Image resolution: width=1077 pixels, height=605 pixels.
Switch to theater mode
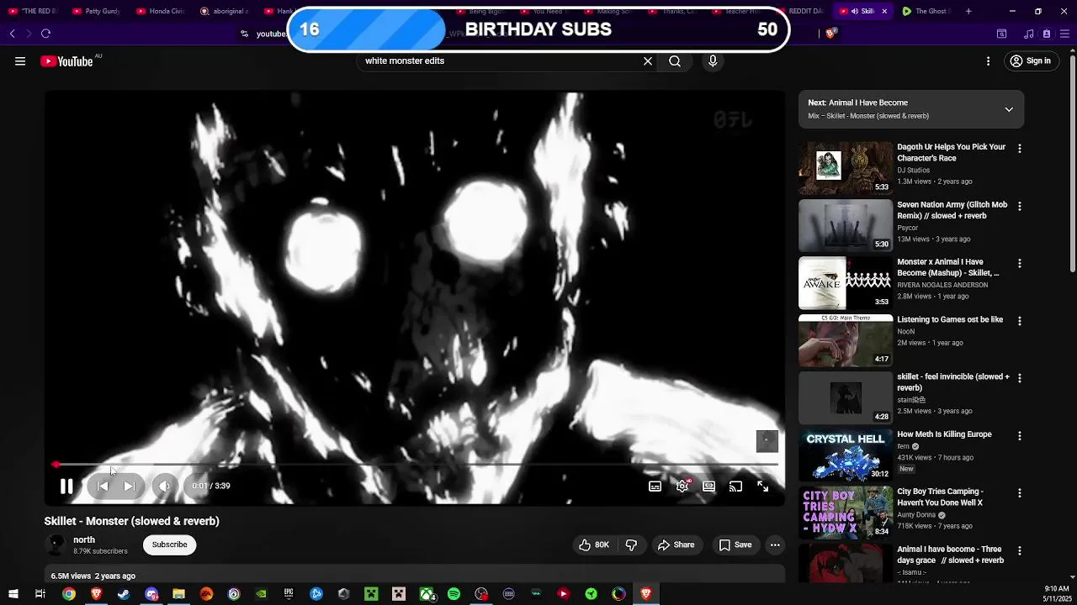[709, 486]
